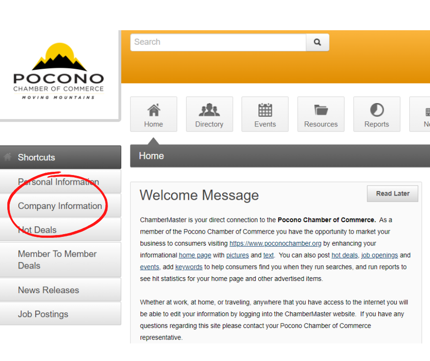Go to Member To Member Deals
Screen dimensions: 430x361
tap(57, 260)
